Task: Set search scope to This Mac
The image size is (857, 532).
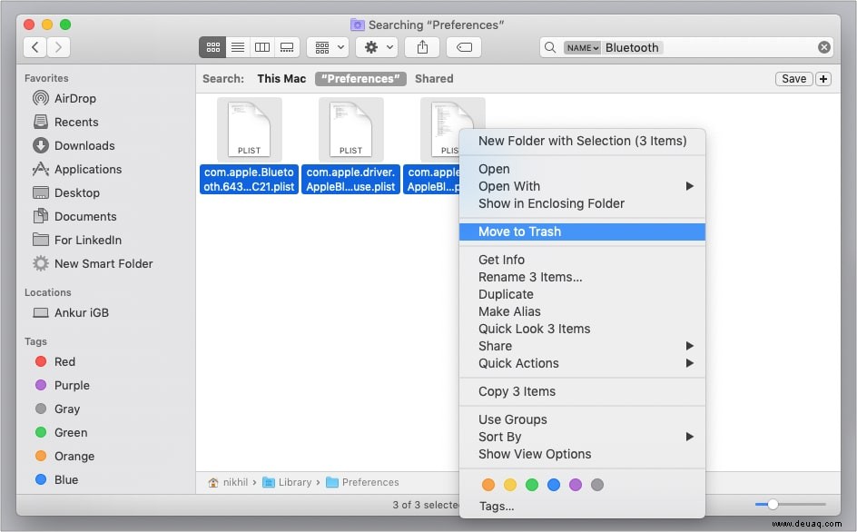Action: pyautogui.click(x=281, y=79)
